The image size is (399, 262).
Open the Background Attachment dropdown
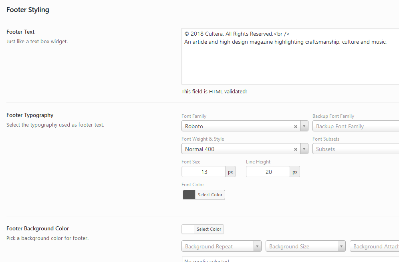[x=375, y=246]
